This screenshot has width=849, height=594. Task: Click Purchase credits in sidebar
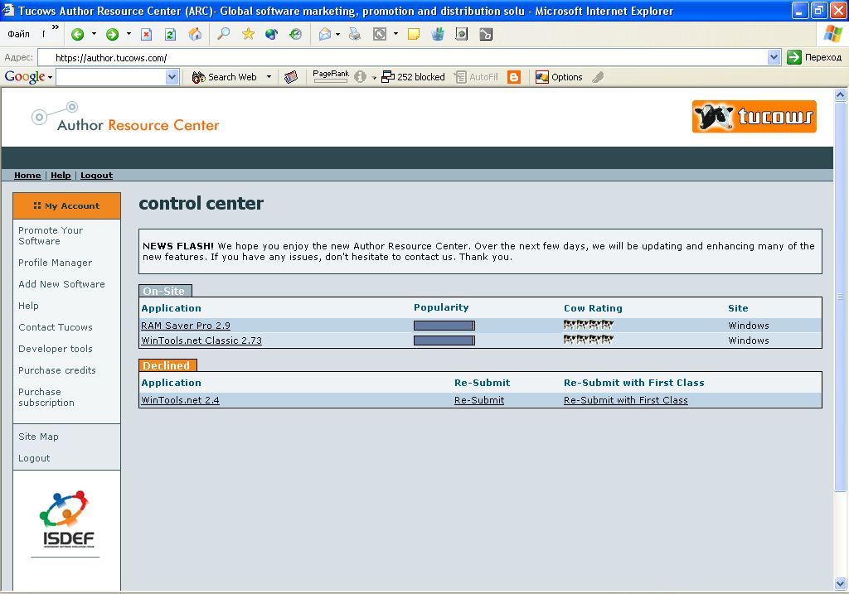pos(57,370)
